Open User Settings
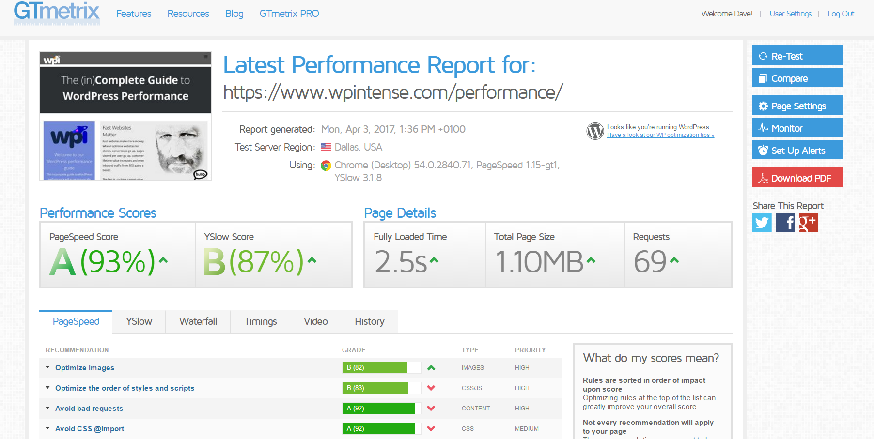This screenshot has width=874, height=439. [x=791, y=14]
